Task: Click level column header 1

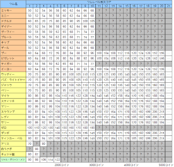Action: (30, 6)
